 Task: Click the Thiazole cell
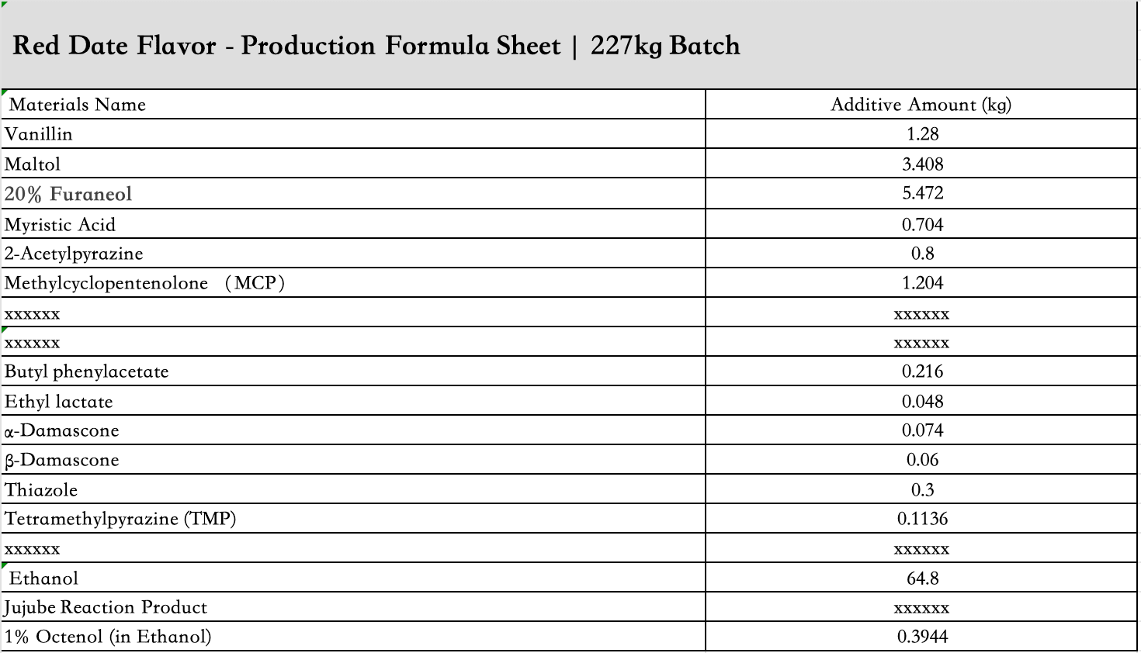point(353,489)
